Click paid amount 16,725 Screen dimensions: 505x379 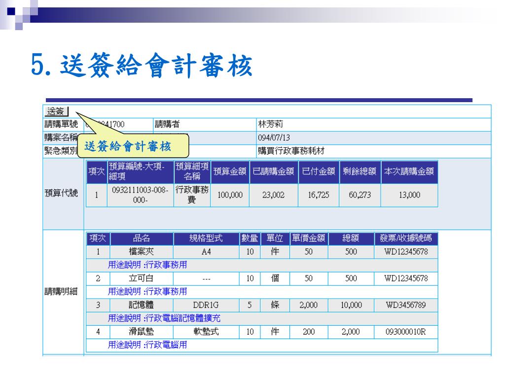(319, 195)
